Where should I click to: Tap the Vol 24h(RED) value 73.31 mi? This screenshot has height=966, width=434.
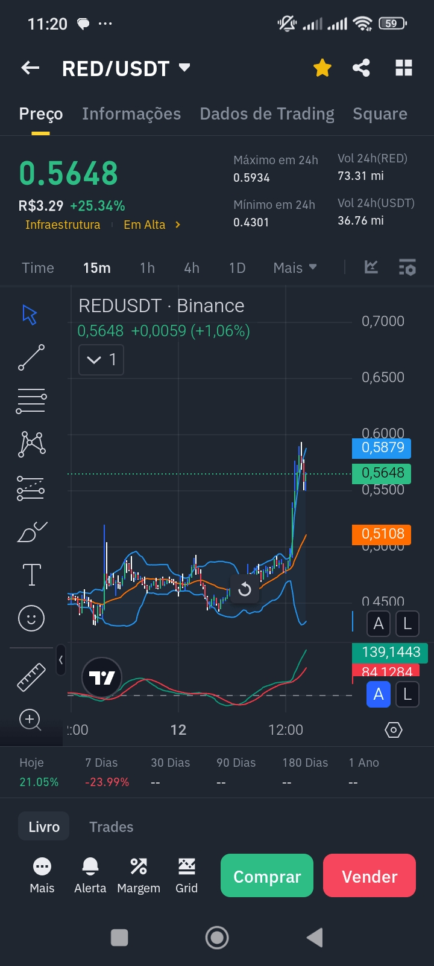[x=360, y=176]
